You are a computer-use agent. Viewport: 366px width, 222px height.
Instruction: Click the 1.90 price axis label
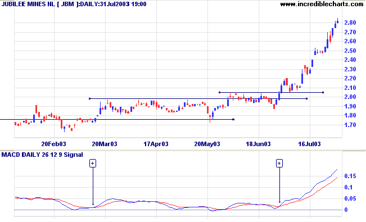coord(350,106)
